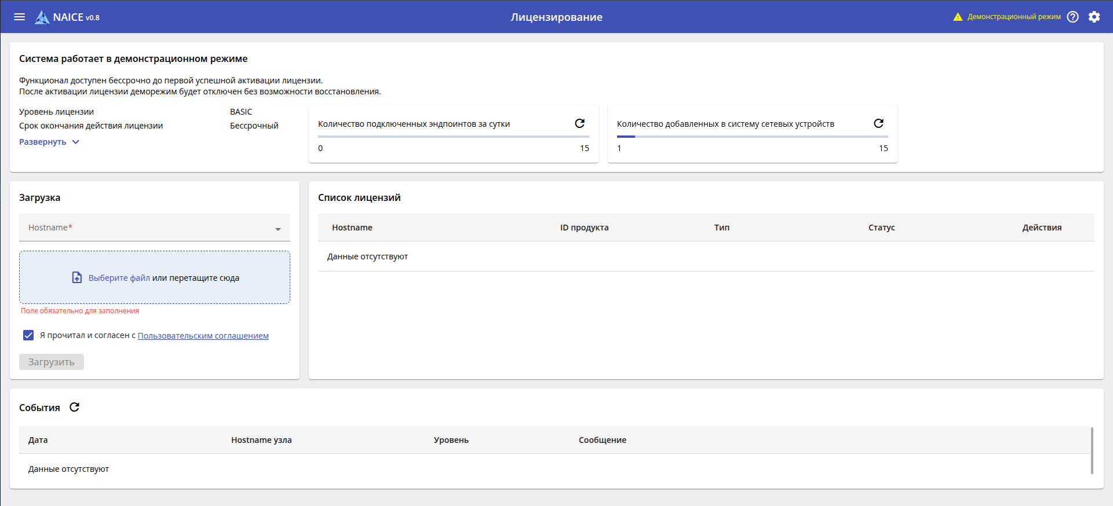Screen dimensions: 1113x506
Task: Refresh the События events list
Action: [74, 408]
